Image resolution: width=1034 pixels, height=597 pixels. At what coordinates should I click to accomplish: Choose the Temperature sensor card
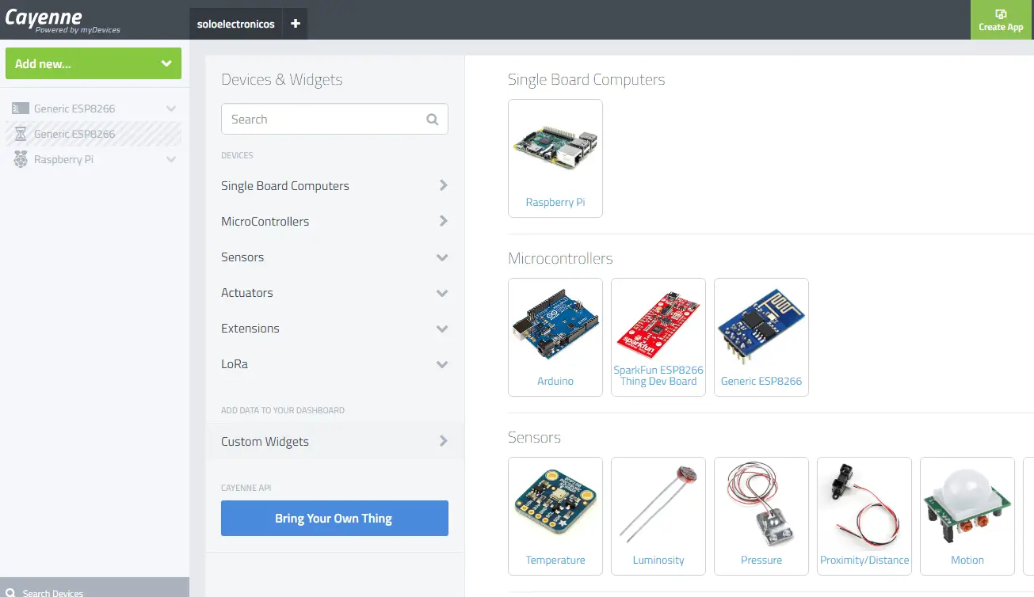[555, 516]
